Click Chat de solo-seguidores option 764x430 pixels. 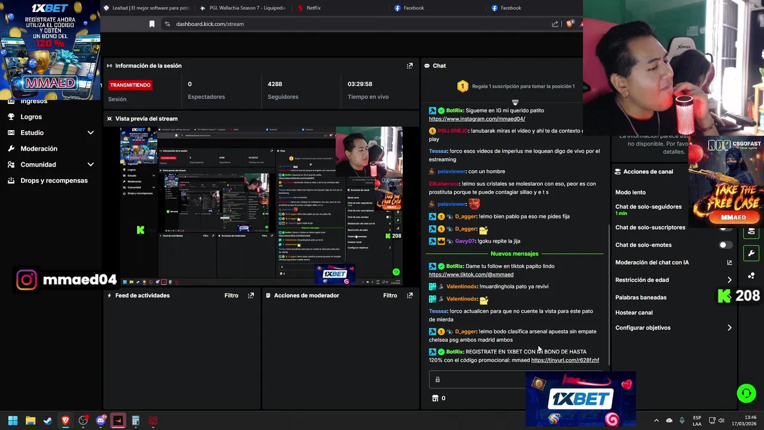tap(648, 207)
